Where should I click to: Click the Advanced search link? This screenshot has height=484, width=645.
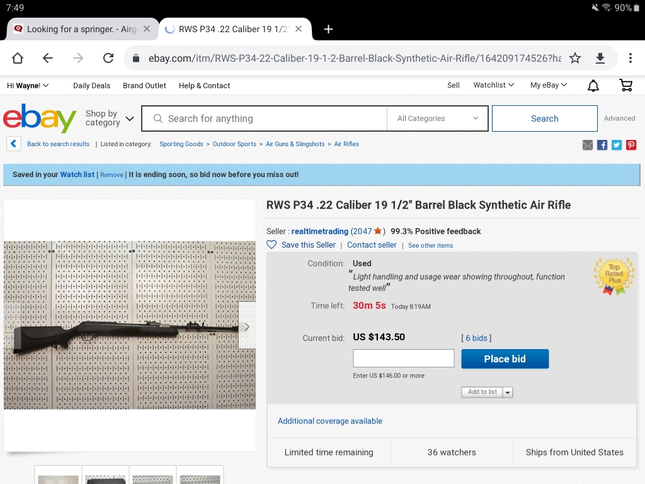pyautogui.click(x=620, y=118)
